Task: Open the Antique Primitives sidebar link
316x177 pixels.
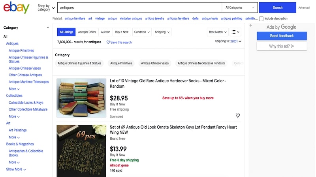Action: point(21,51)
